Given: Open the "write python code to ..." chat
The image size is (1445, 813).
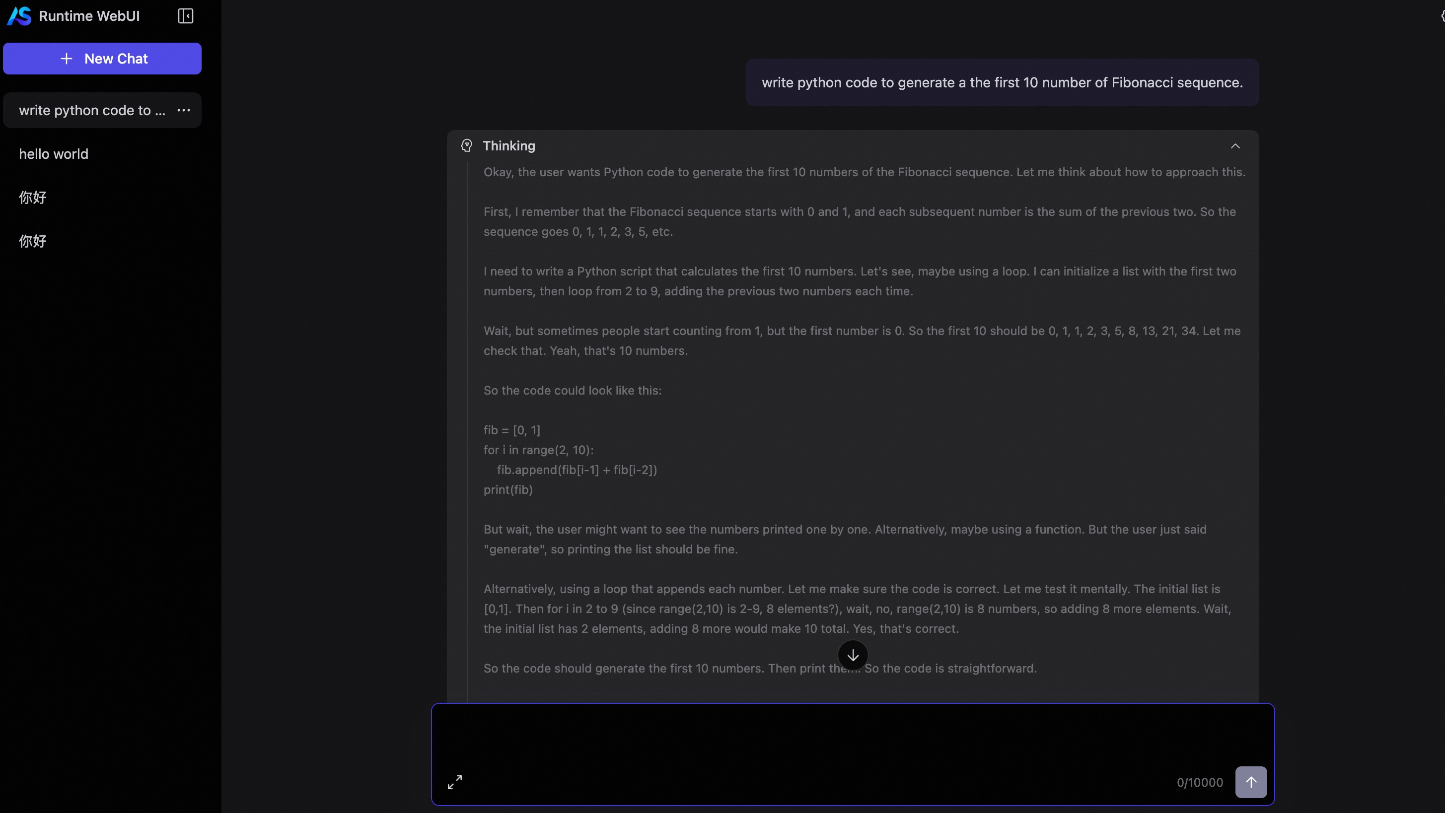Looking at the screenshot, I should point(92,111).
